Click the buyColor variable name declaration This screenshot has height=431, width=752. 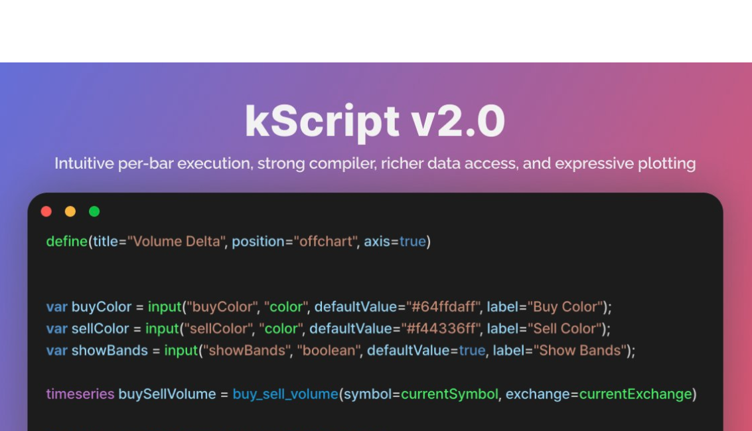tap(102, 307)
